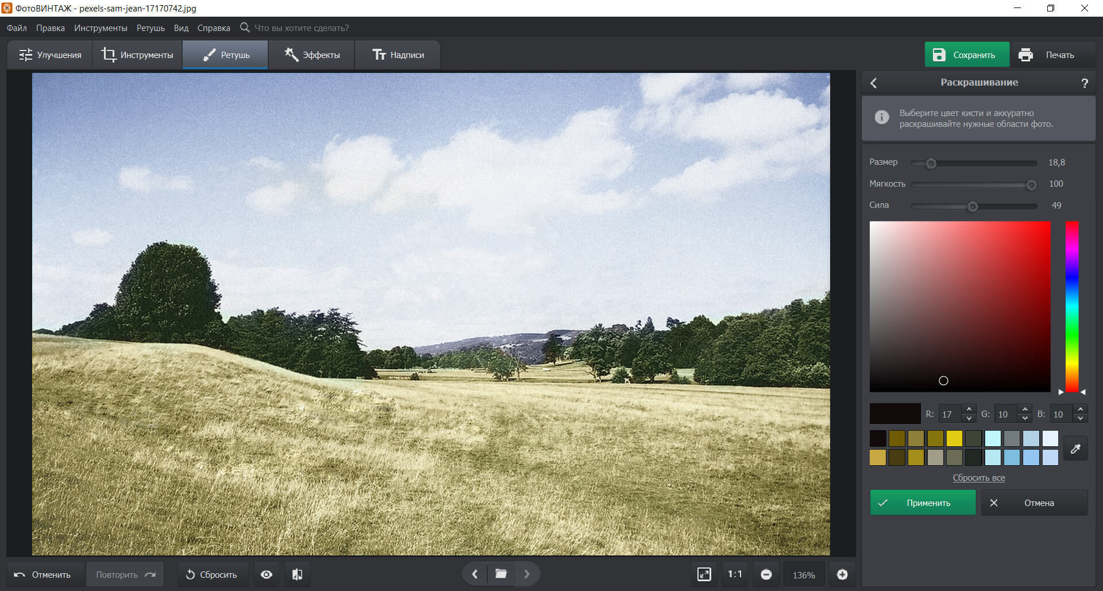Select the beige swatch in bottom row

935,457
